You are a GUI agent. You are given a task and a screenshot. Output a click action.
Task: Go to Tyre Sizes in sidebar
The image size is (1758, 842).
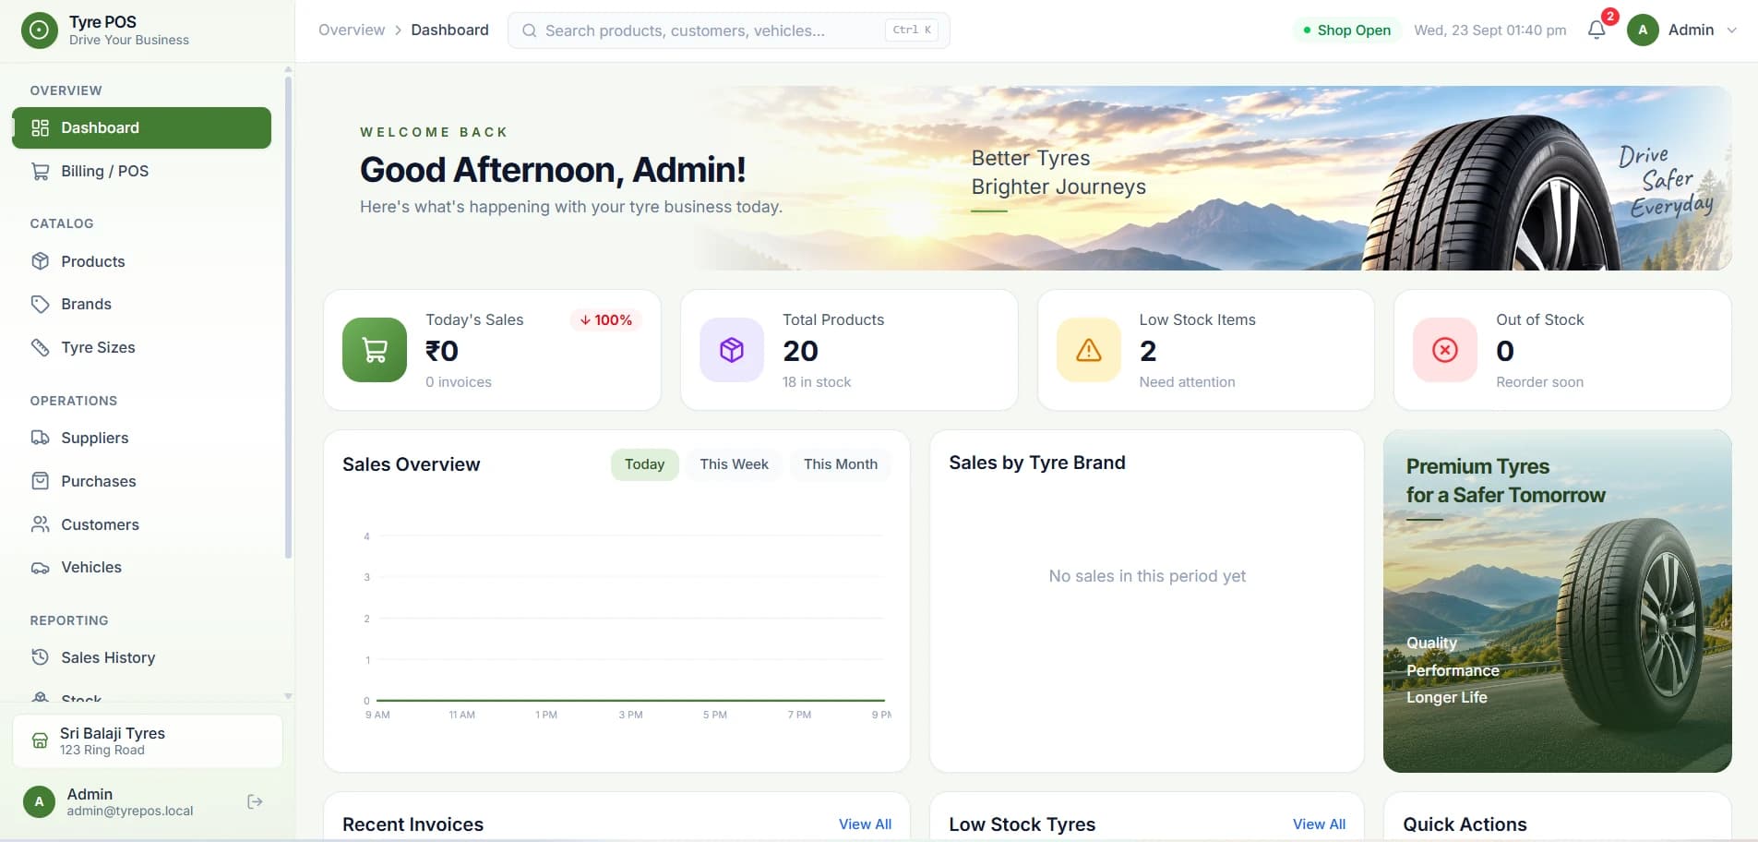[141, 347]
